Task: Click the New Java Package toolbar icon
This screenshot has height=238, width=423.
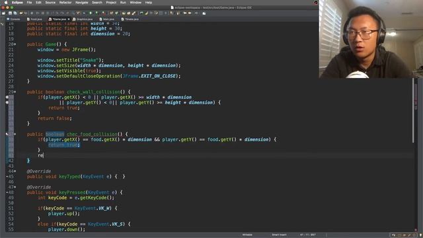Action: (x=111, y=13)
